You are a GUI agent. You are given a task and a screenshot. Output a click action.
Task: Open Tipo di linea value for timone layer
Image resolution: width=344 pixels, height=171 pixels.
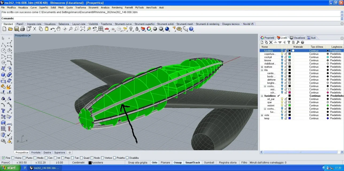point(314,60)
